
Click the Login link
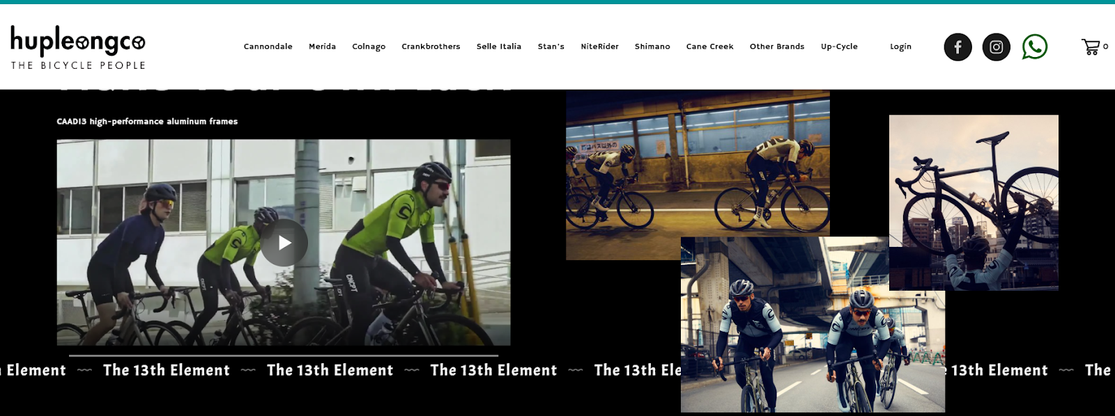(x=900, y=47)
